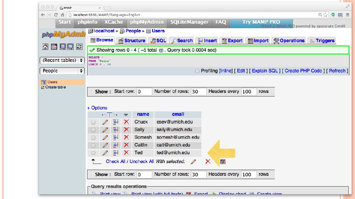Enable the Profiling checkbox
The width and height of the screenshot is (355, 199).
(197, 71)
